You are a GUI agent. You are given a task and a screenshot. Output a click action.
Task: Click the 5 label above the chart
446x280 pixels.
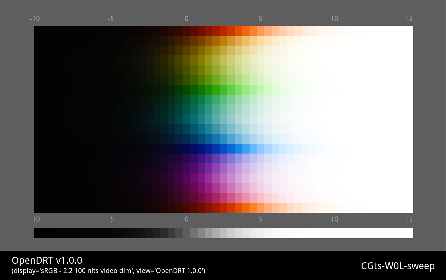(x=261, y=19)
